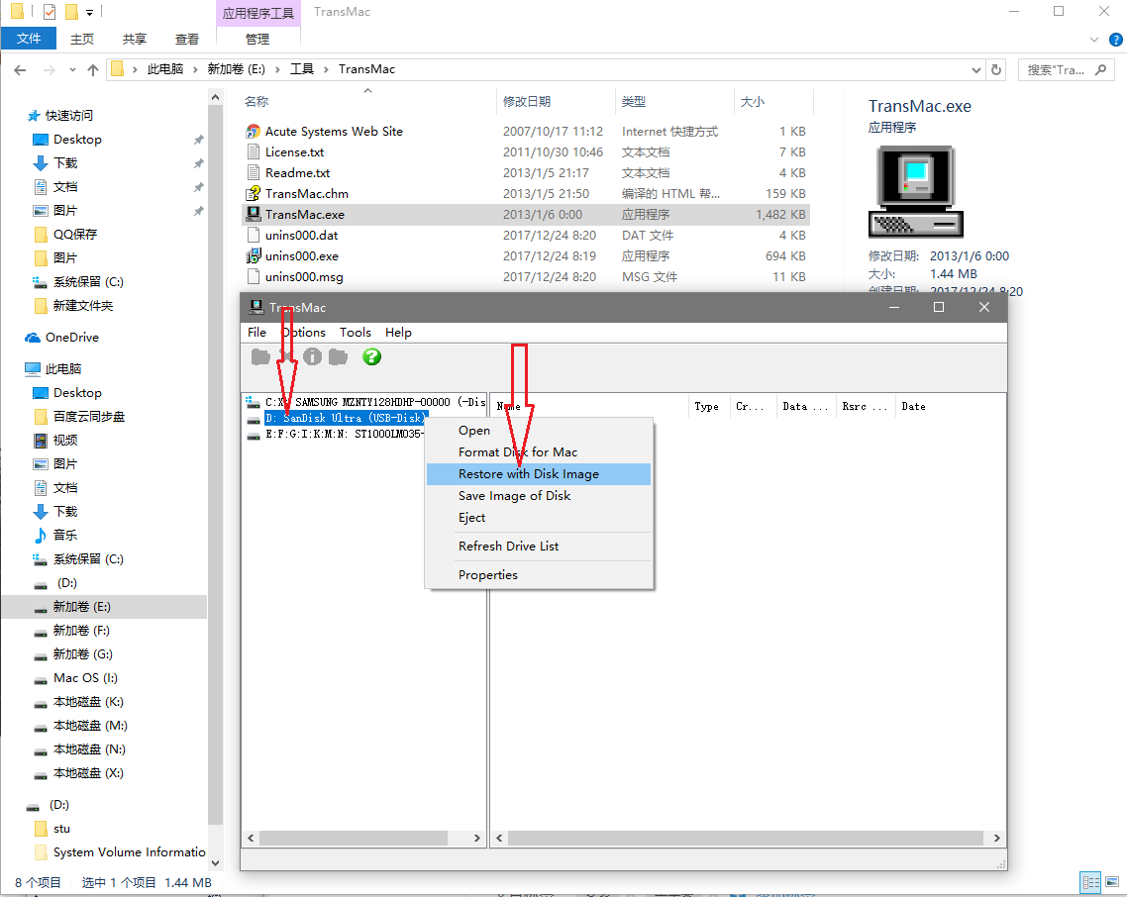This screenshot has height=897, width=1127.
Task: Choose Save Image of Disk
Action: [x=539, y=495]
